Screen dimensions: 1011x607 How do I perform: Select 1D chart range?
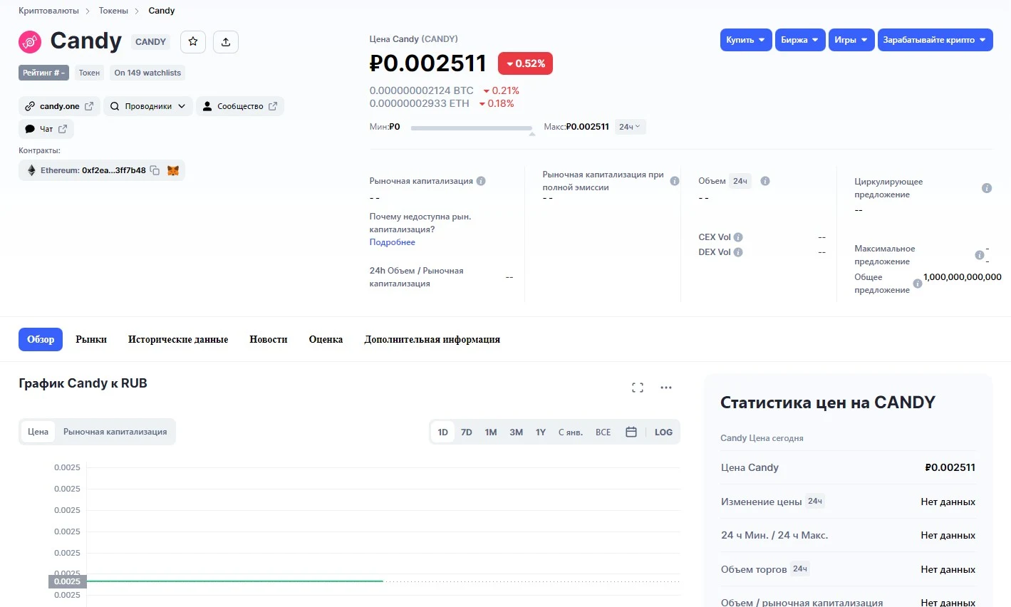[x=442, y=432]
